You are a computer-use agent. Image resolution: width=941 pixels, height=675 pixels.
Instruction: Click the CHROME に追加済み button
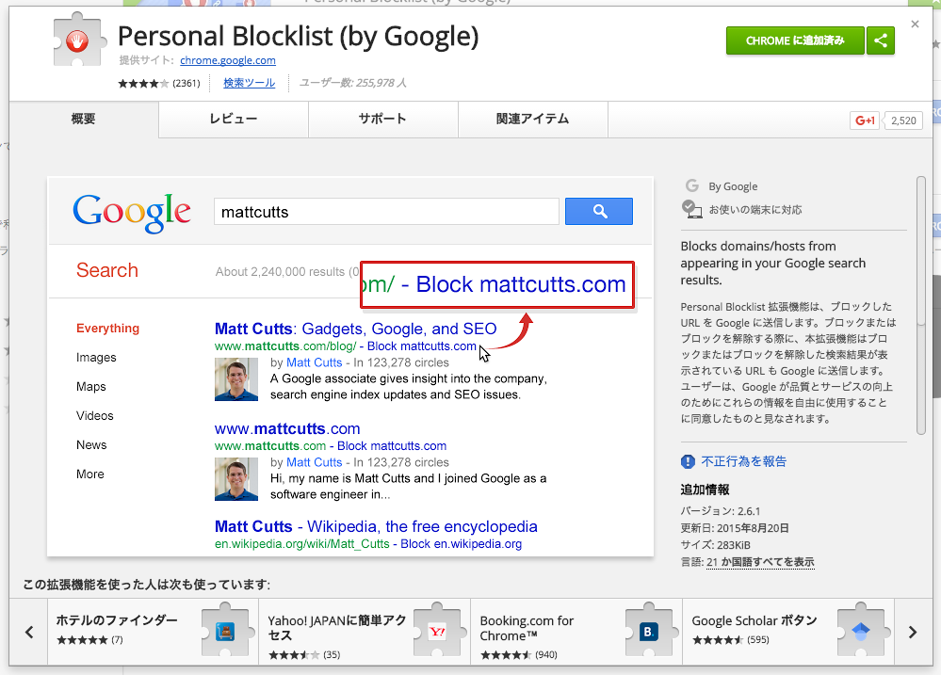(x=795, y=40)
